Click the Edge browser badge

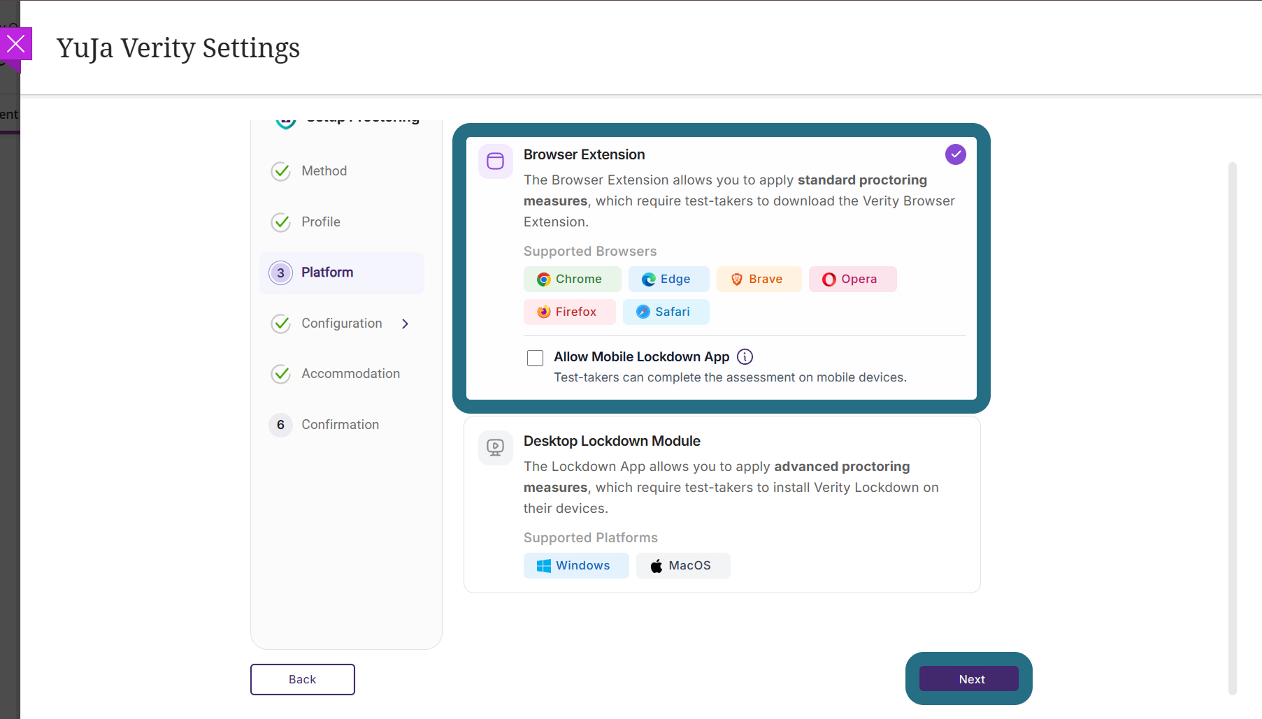(x=668, y=279)
